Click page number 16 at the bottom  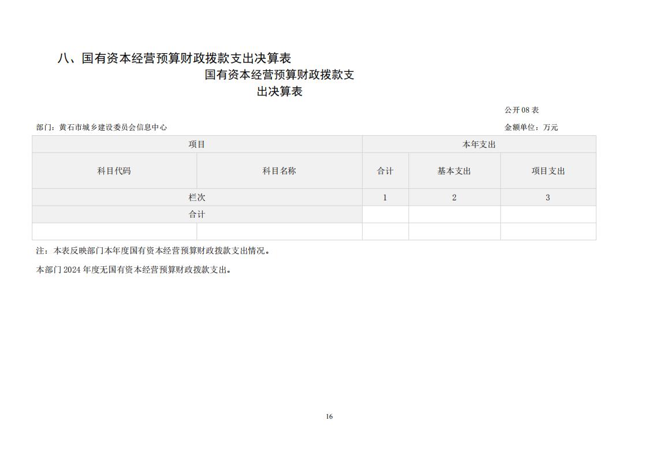coord(329,416)
